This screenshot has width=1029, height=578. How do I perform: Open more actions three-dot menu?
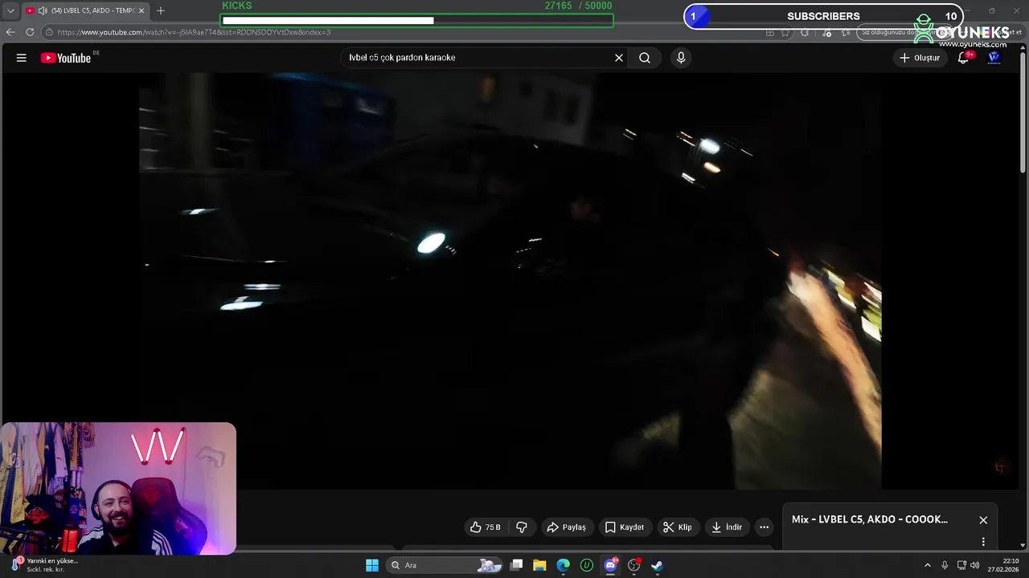click(x=764, y=527)
